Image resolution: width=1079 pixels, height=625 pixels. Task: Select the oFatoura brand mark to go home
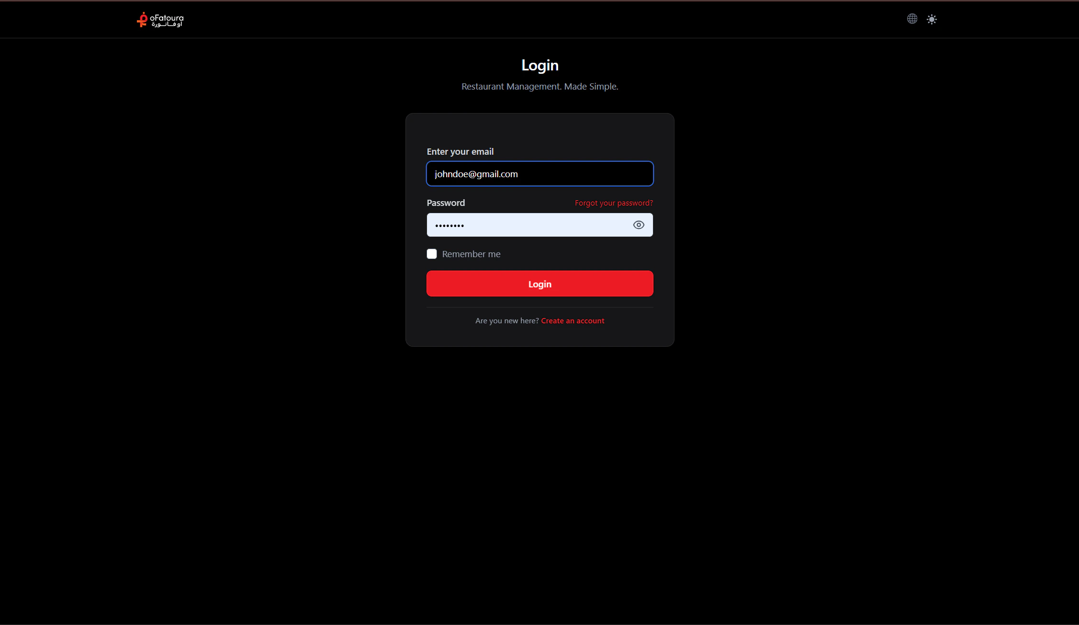[160, 19]
